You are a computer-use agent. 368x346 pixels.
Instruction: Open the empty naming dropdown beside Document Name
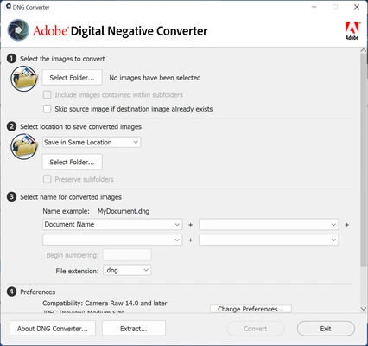pos(269,225)
